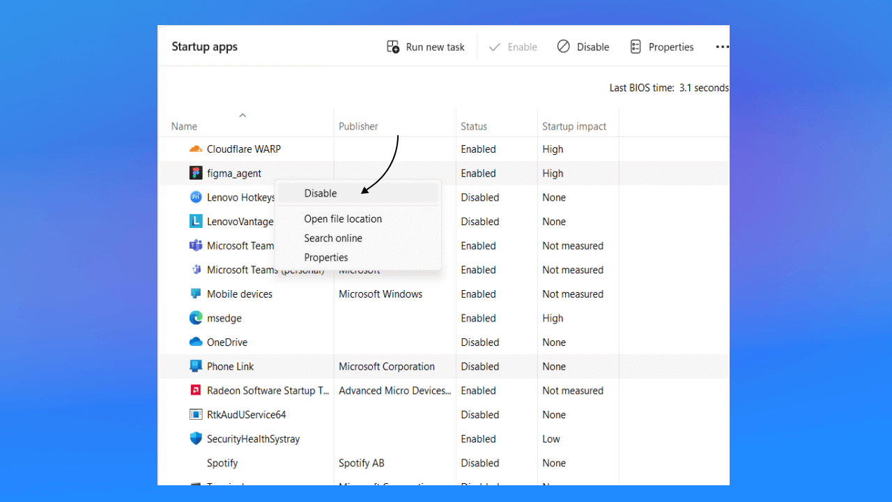Click the msedge browser icon

[196, 318]
